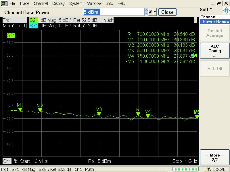
Task: Click the M1 marker triangle on trace
Action: click(20, 109)
